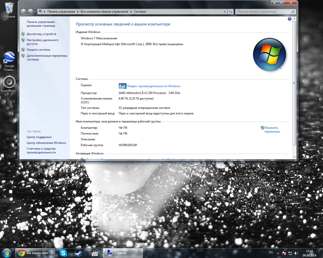Click Чё-ПК in the Полное имя row
323x258 pixels.
123,134
